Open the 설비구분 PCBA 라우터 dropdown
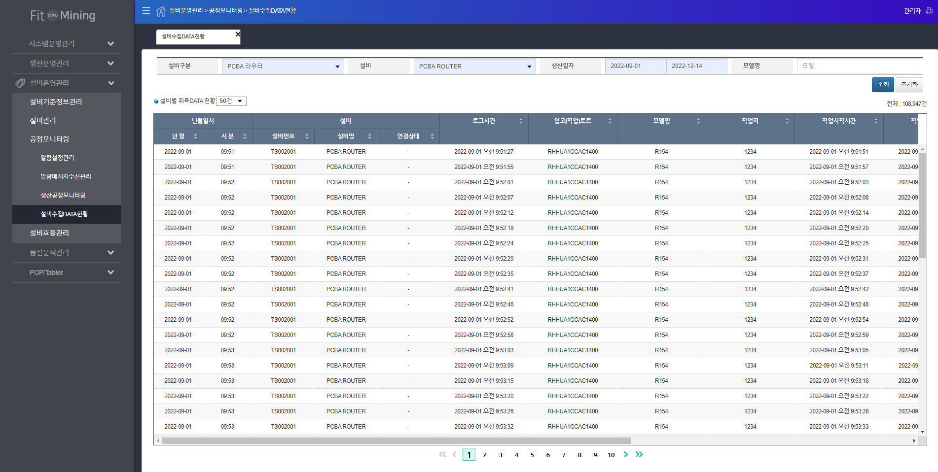Viewport: 938px width, 472px height. (x=283, y=67)
